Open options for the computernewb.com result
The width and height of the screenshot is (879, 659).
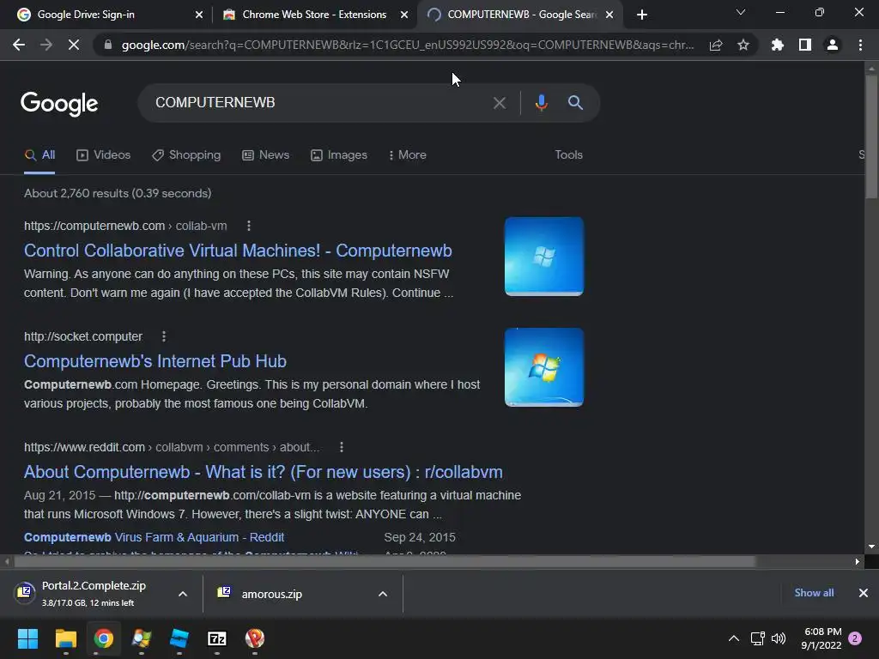coord(249,226)
